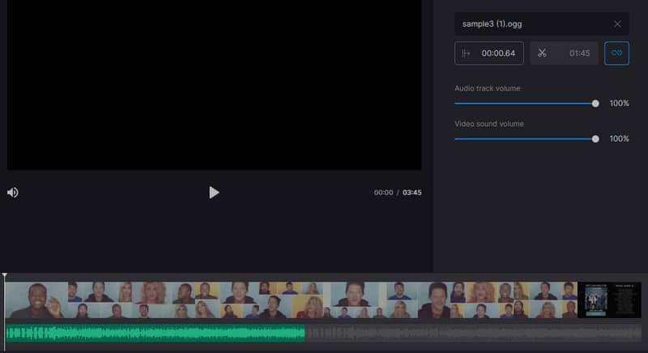Click the scissors trim audio button
The height and width of the screenshot is (353, 648).
click(x=542, y=53)
